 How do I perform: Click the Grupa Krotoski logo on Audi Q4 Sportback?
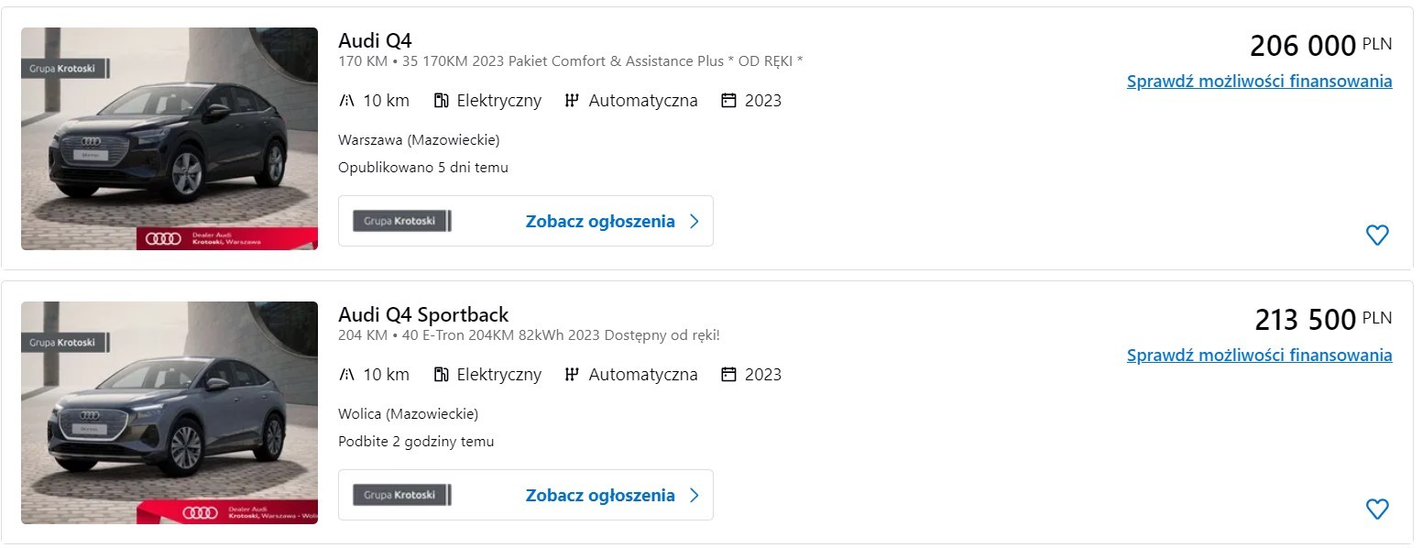(400, 494)
